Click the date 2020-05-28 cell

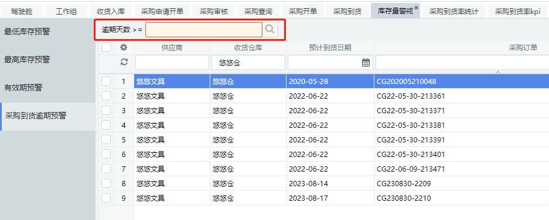330,81
